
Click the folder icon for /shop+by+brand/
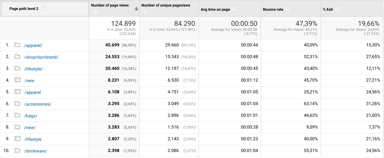click(x=18, y=57)
